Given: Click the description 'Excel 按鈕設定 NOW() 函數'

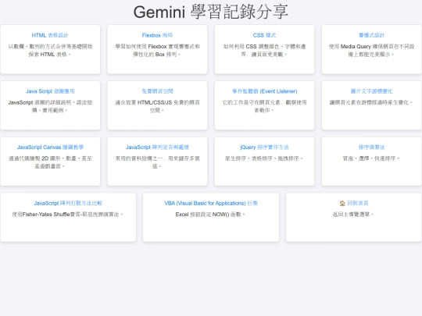Looking at the screenshot, I should (x=211, y=215).
